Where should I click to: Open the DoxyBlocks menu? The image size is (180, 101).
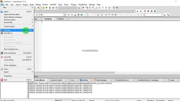82,4
